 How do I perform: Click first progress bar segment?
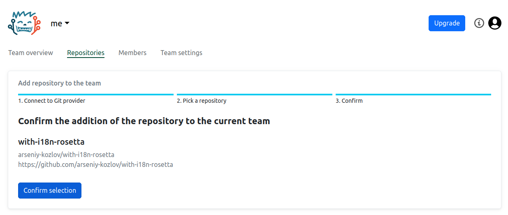click(96, 95)
